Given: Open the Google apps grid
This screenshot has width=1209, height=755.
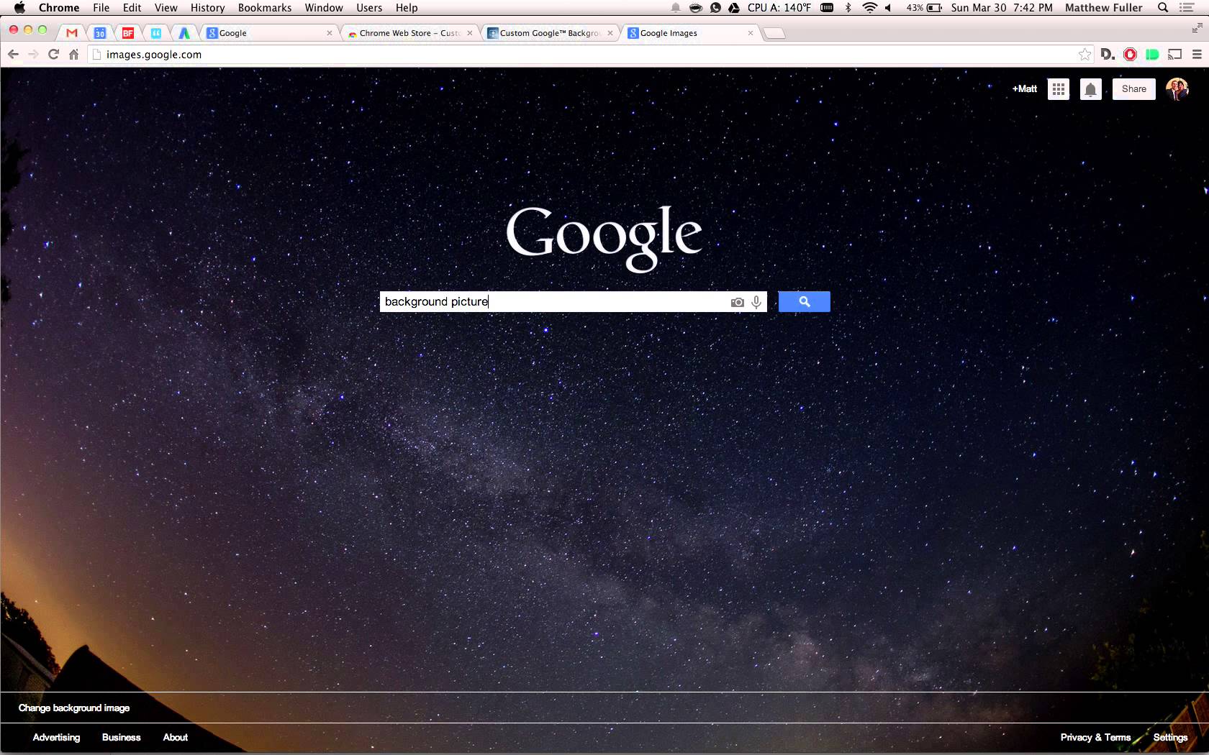Looking at the screenshot, I should click(1059, 89).
